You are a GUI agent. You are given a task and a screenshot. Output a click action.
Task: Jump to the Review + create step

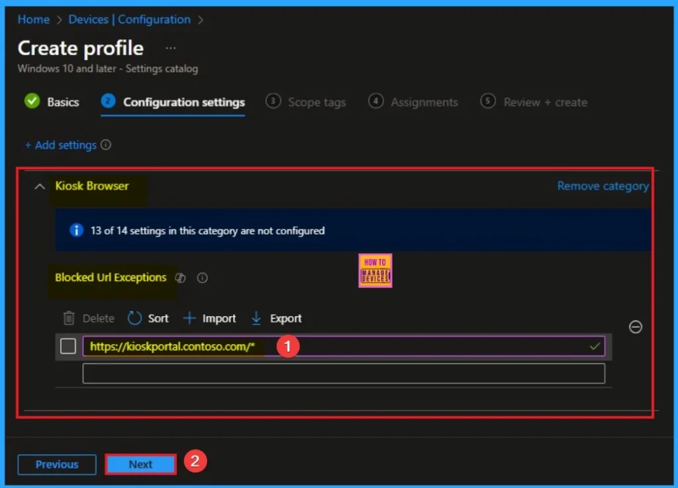[534, 102]
